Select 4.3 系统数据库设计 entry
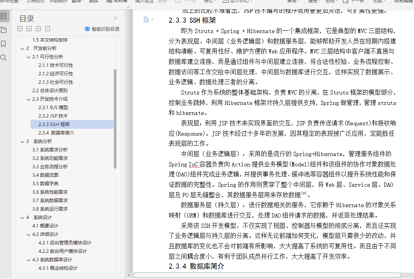414x279 pixels. tap(52, 260)
